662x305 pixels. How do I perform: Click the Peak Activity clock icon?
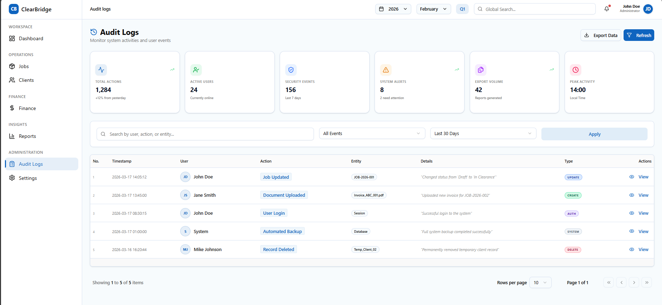576,70
